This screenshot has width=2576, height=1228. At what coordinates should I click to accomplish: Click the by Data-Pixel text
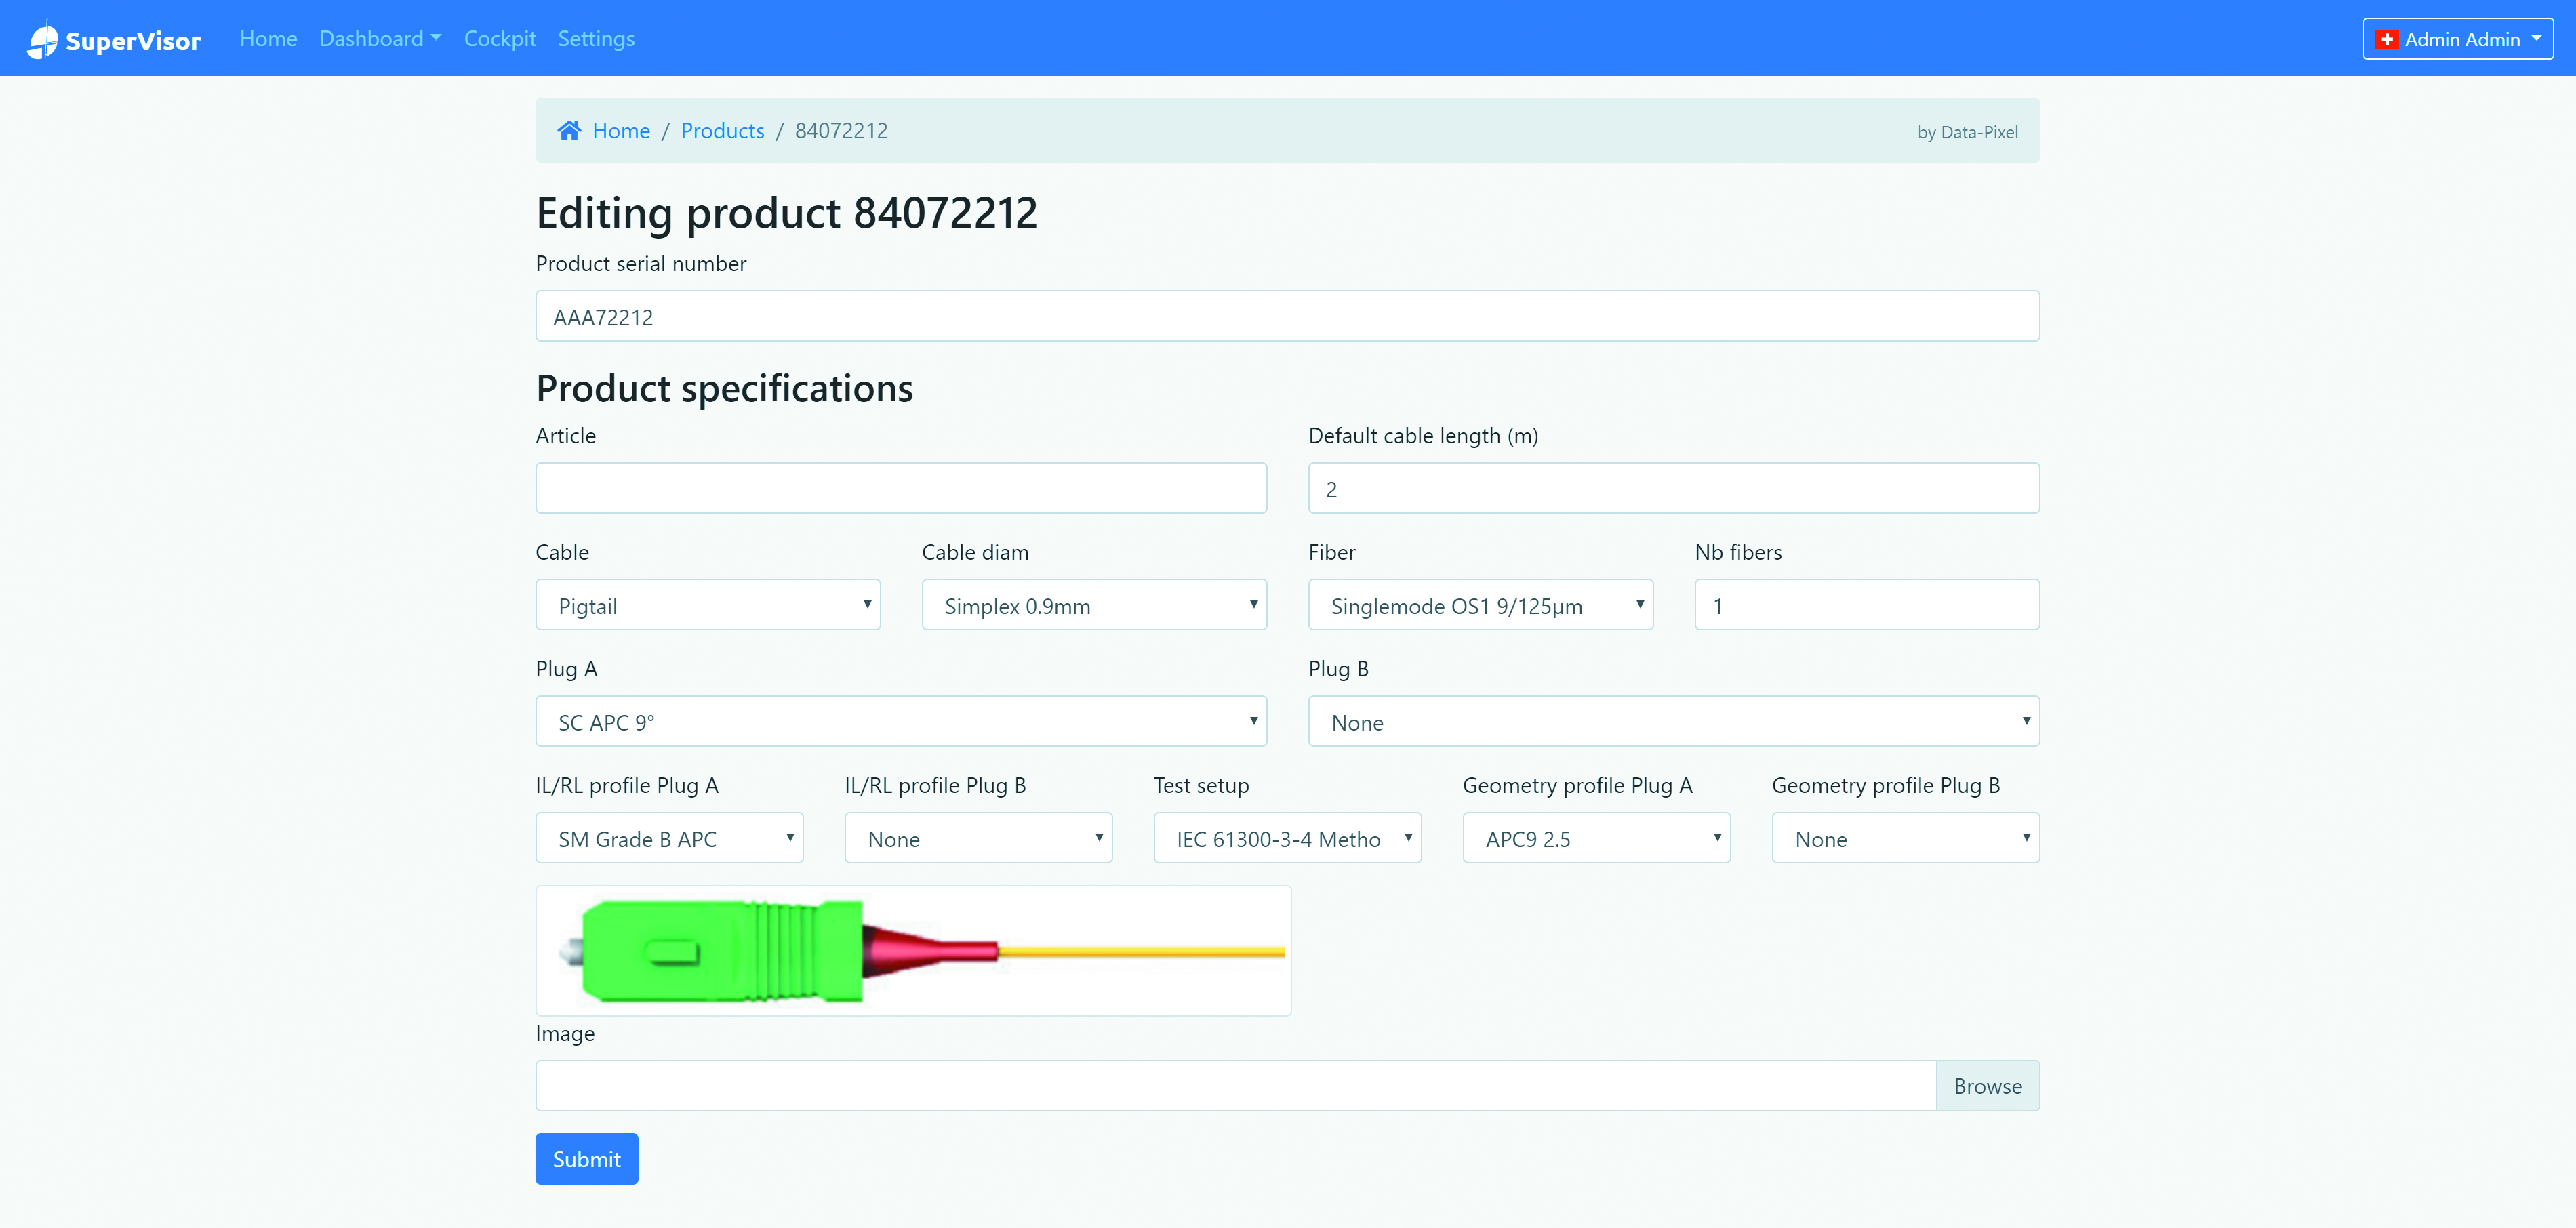tap(1967, 132)
